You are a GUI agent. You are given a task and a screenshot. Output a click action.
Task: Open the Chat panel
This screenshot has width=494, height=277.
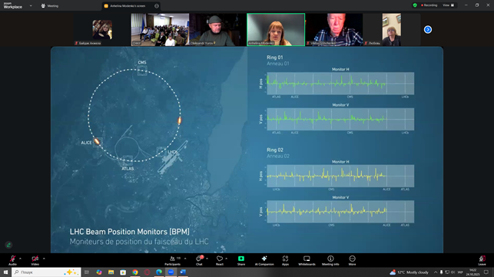[199, 260]
